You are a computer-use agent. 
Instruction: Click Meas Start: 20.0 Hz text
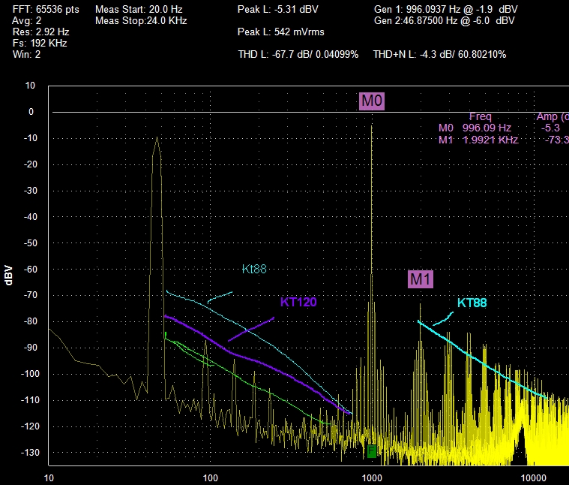point(139,10)
